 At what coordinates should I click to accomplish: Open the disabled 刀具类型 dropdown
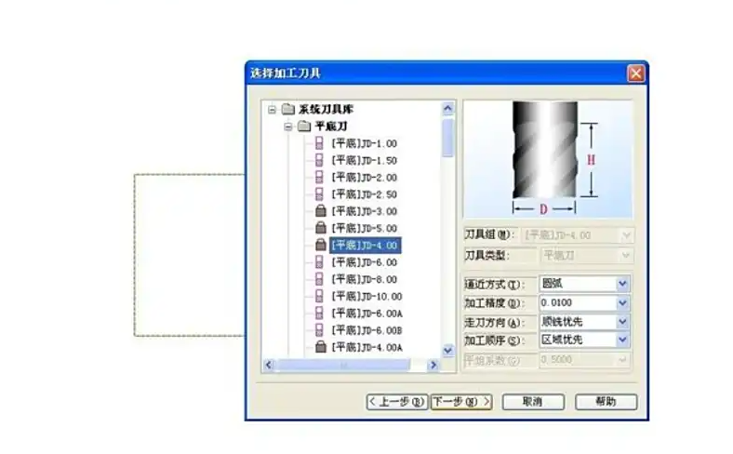coord(626,255)
